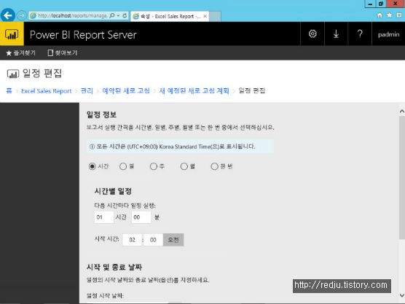The image size is (405, 304).
Task: Open the blank new tab button
Action: [x=215, y=16]
